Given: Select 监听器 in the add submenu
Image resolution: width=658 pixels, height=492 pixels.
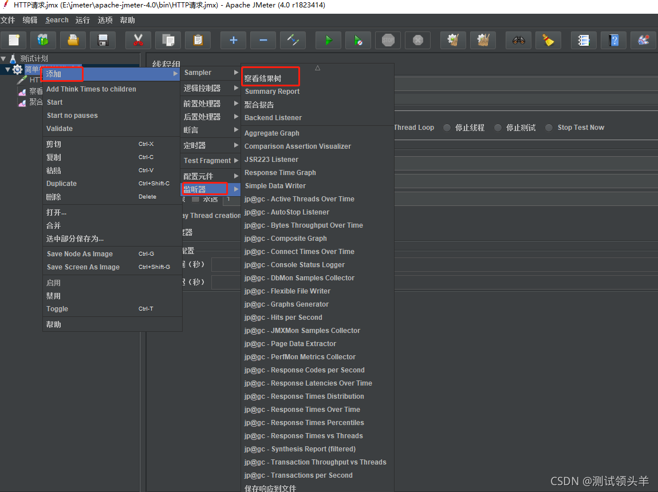Looking at the screenshot, I should (211, 189).
